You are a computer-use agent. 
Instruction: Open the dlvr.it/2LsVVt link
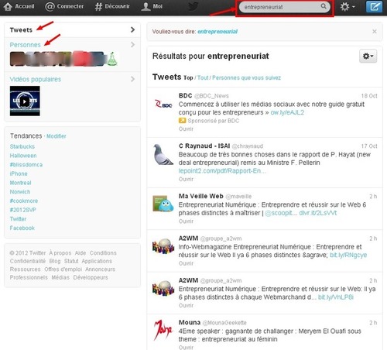click(318, 213)
